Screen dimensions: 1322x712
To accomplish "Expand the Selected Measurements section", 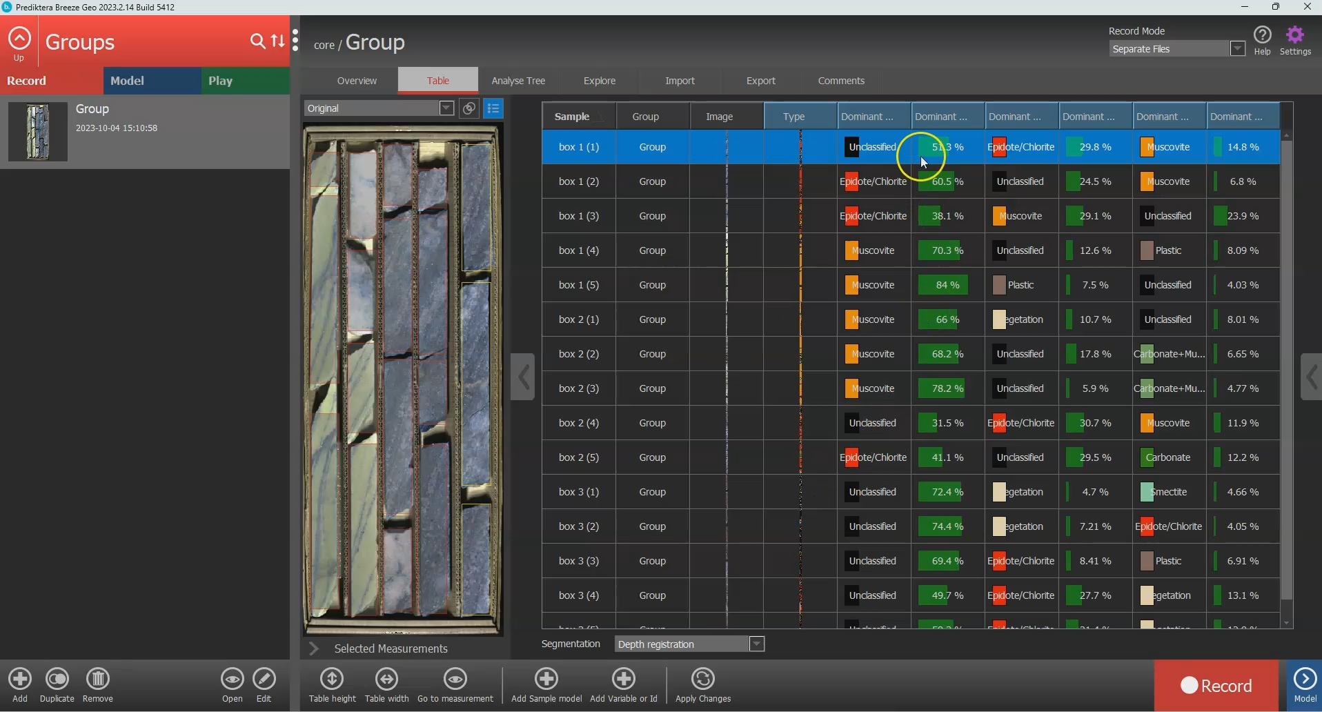I will (315, 649).
